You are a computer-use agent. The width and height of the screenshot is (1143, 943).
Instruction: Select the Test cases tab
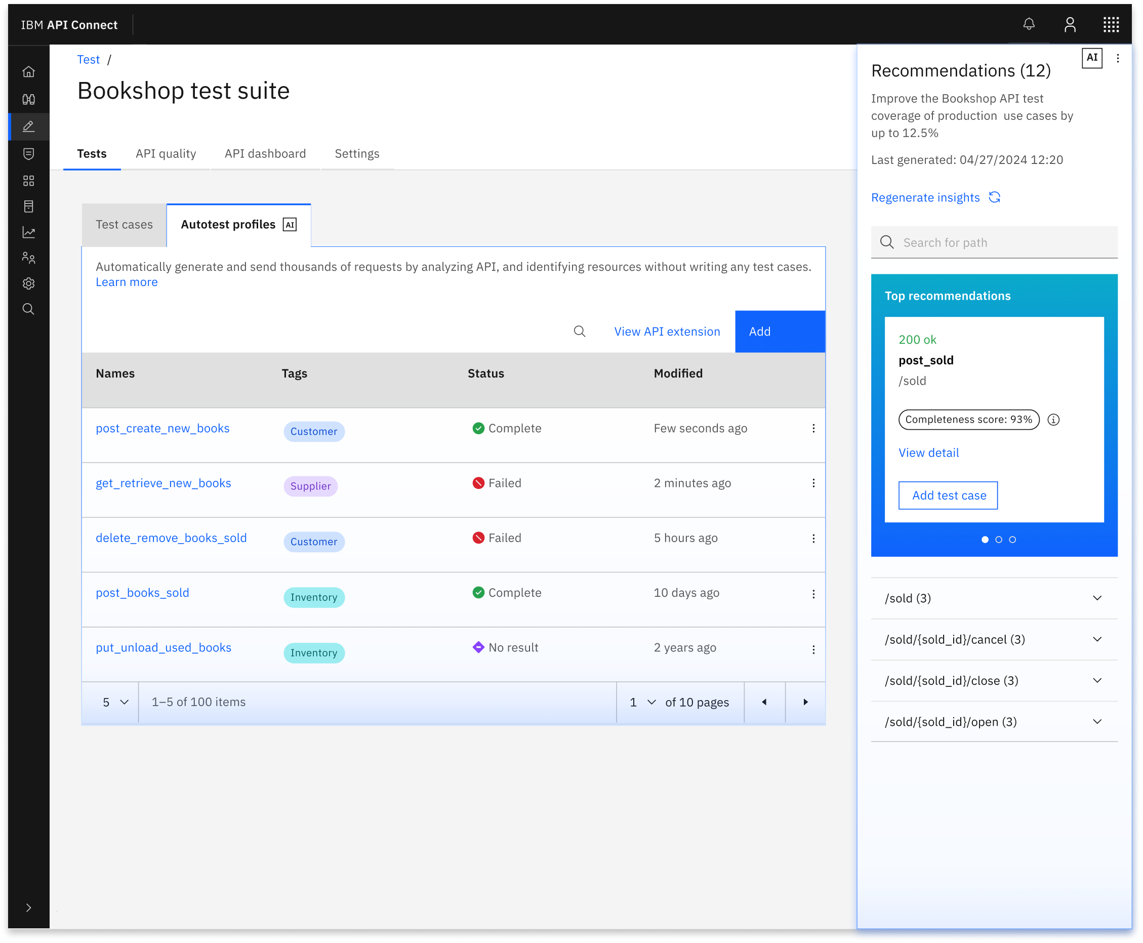pos(125,225)
